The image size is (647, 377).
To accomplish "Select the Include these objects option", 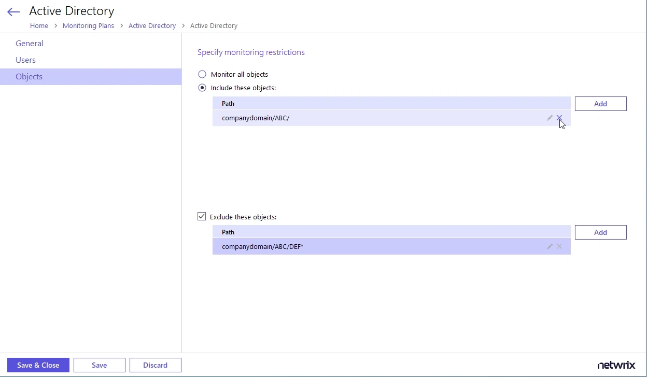I will (202, 88).
